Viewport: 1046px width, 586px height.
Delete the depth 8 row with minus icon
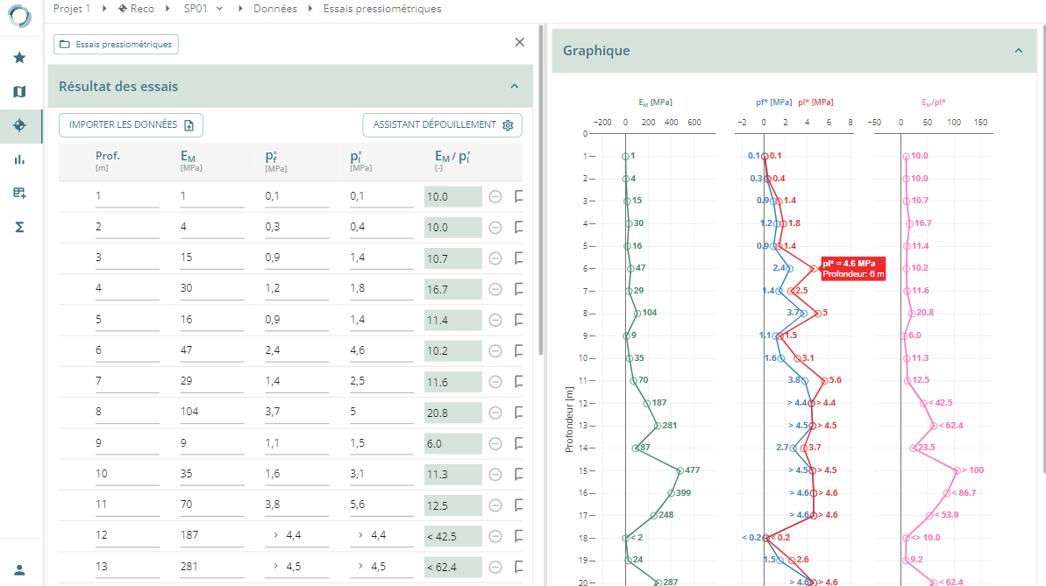495,413
